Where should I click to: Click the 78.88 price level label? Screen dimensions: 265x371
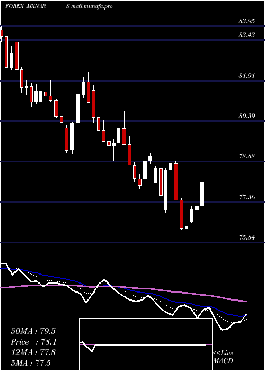[247, 156]
